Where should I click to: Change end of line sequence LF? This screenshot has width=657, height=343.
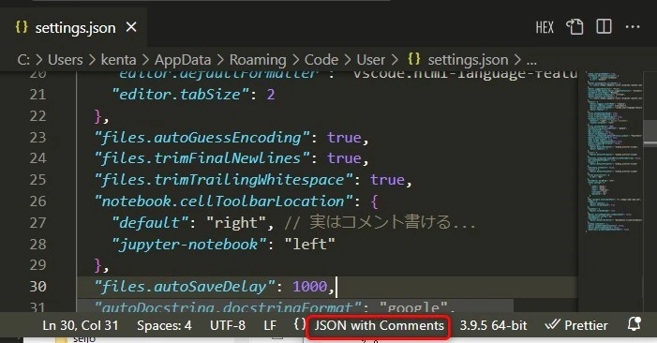click(x=270, y=325)
